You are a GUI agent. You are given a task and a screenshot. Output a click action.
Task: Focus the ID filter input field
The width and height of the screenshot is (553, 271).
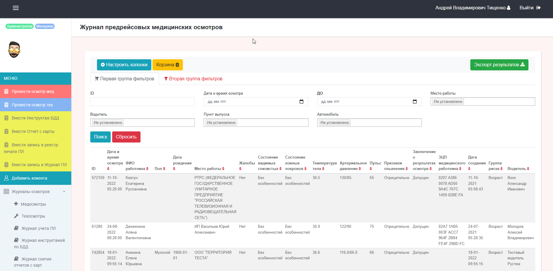(143, 102)
